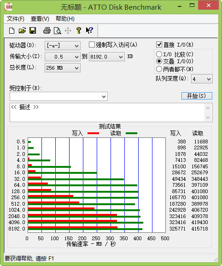Click the ATTO application icon in the title bar
This screenshot has height=266, width=222.
8,7
